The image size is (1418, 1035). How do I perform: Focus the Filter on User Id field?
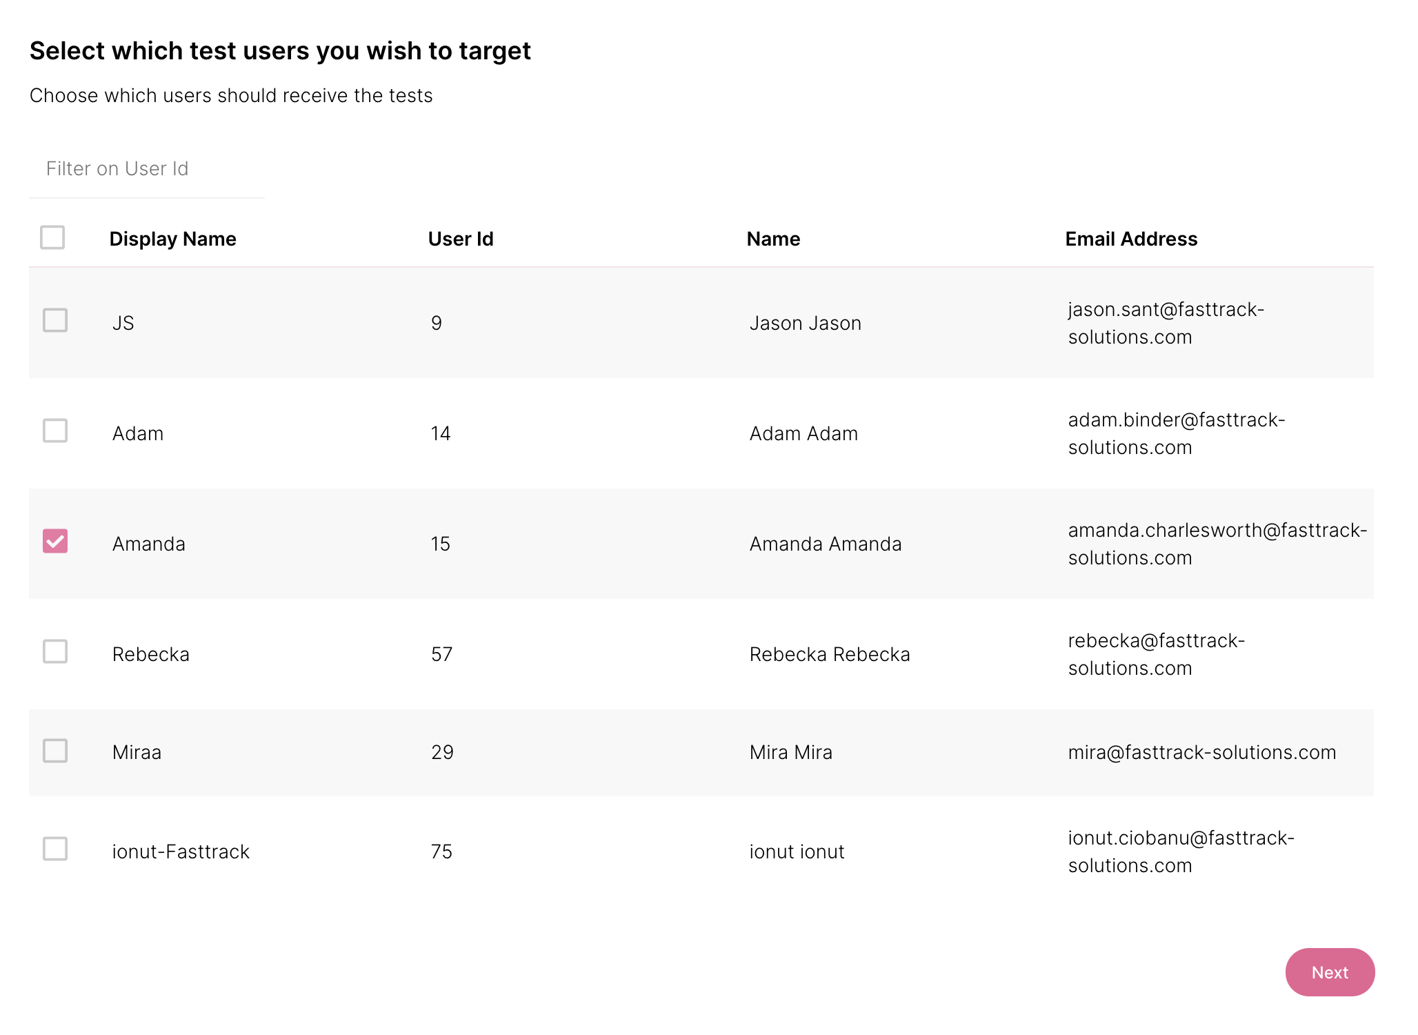(x=146, y=169)
